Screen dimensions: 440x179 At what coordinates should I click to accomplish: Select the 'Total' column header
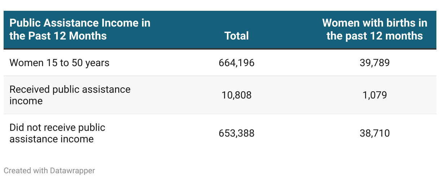(x=237, y=36)
